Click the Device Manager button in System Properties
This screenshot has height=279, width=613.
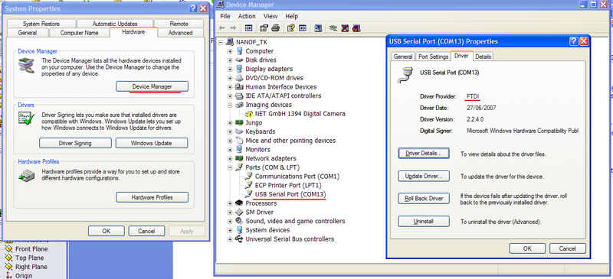[x=152, y=86]
